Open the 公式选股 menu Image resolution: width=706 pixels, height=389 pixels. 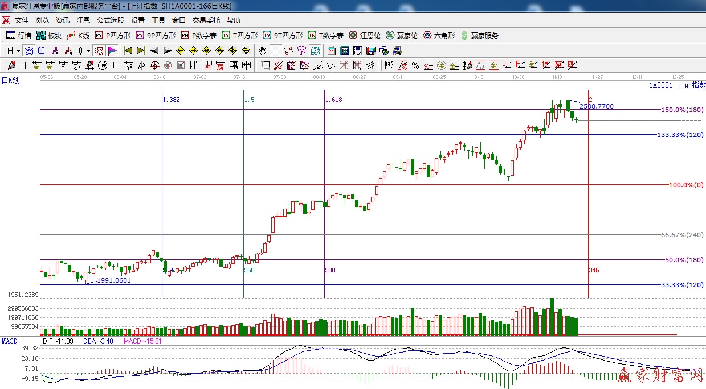[111, 20]
